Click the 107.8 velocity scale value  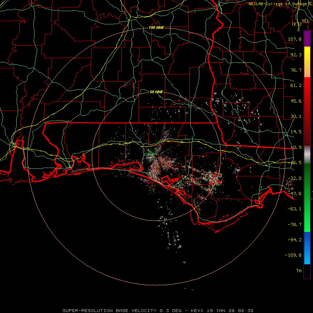[x=295, y=39]
